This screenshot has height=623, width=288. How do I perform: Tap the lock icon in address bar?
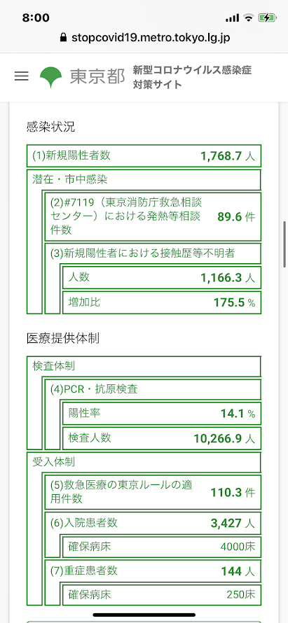[62, 37]
